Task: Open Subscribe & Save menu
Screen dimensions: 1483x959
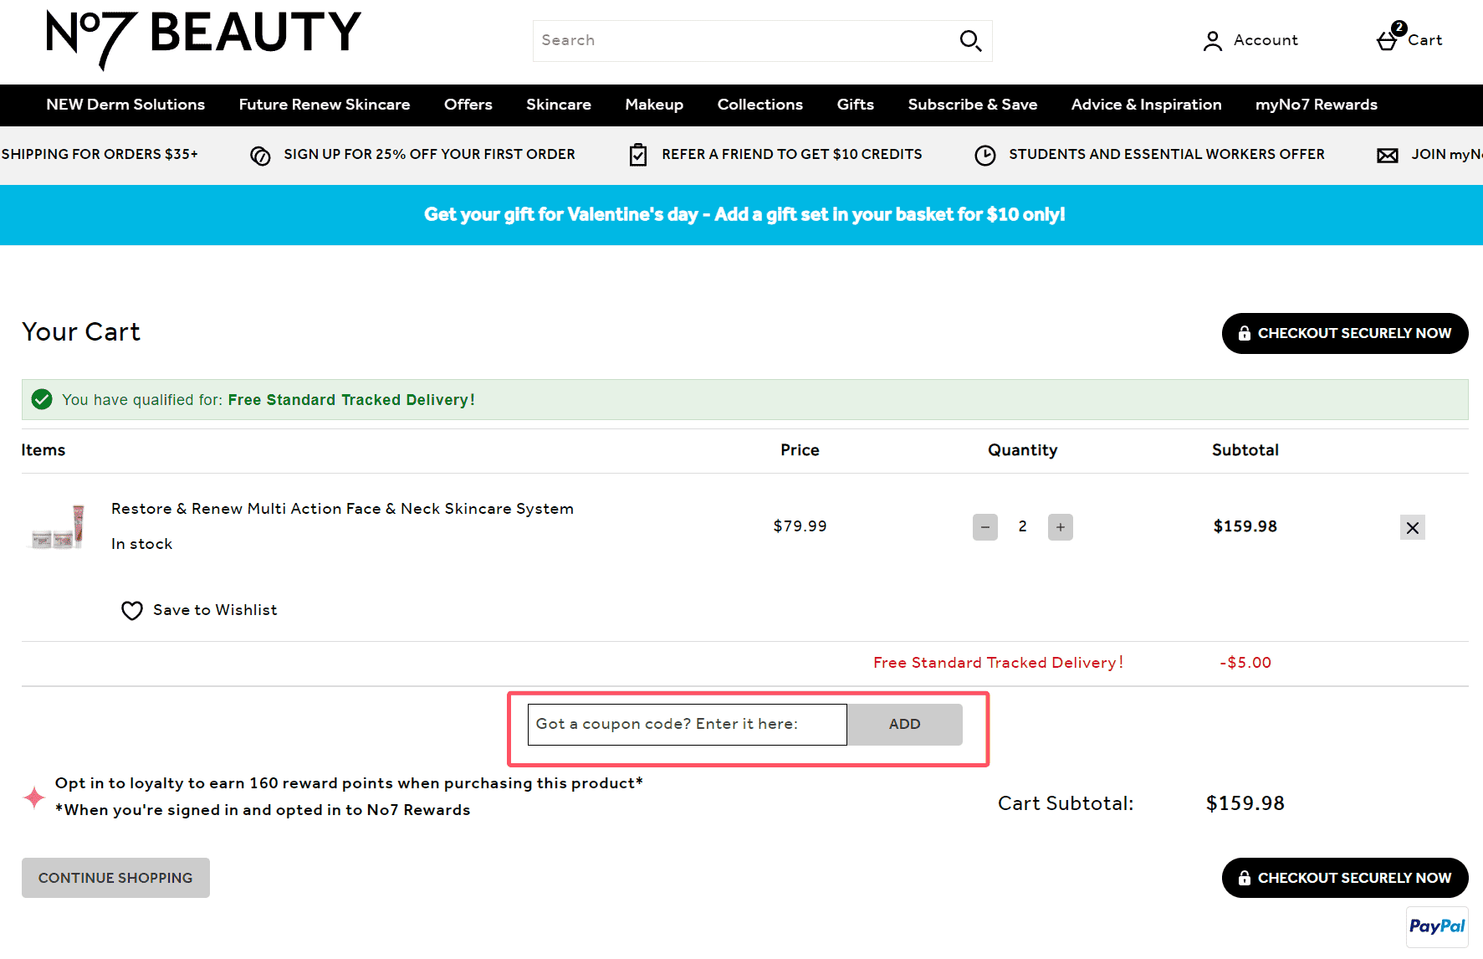Action: pyautogui.click(x=973, y=105)
